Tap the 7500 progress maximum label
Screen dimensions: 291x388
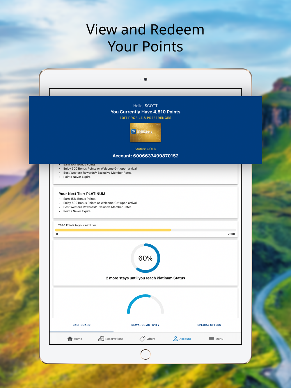point(231,234)
